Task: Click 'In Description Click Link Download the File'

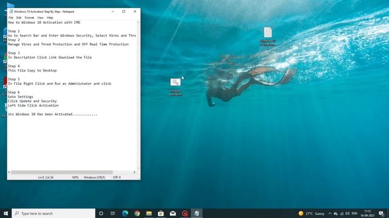Action: tap(50, 58)
